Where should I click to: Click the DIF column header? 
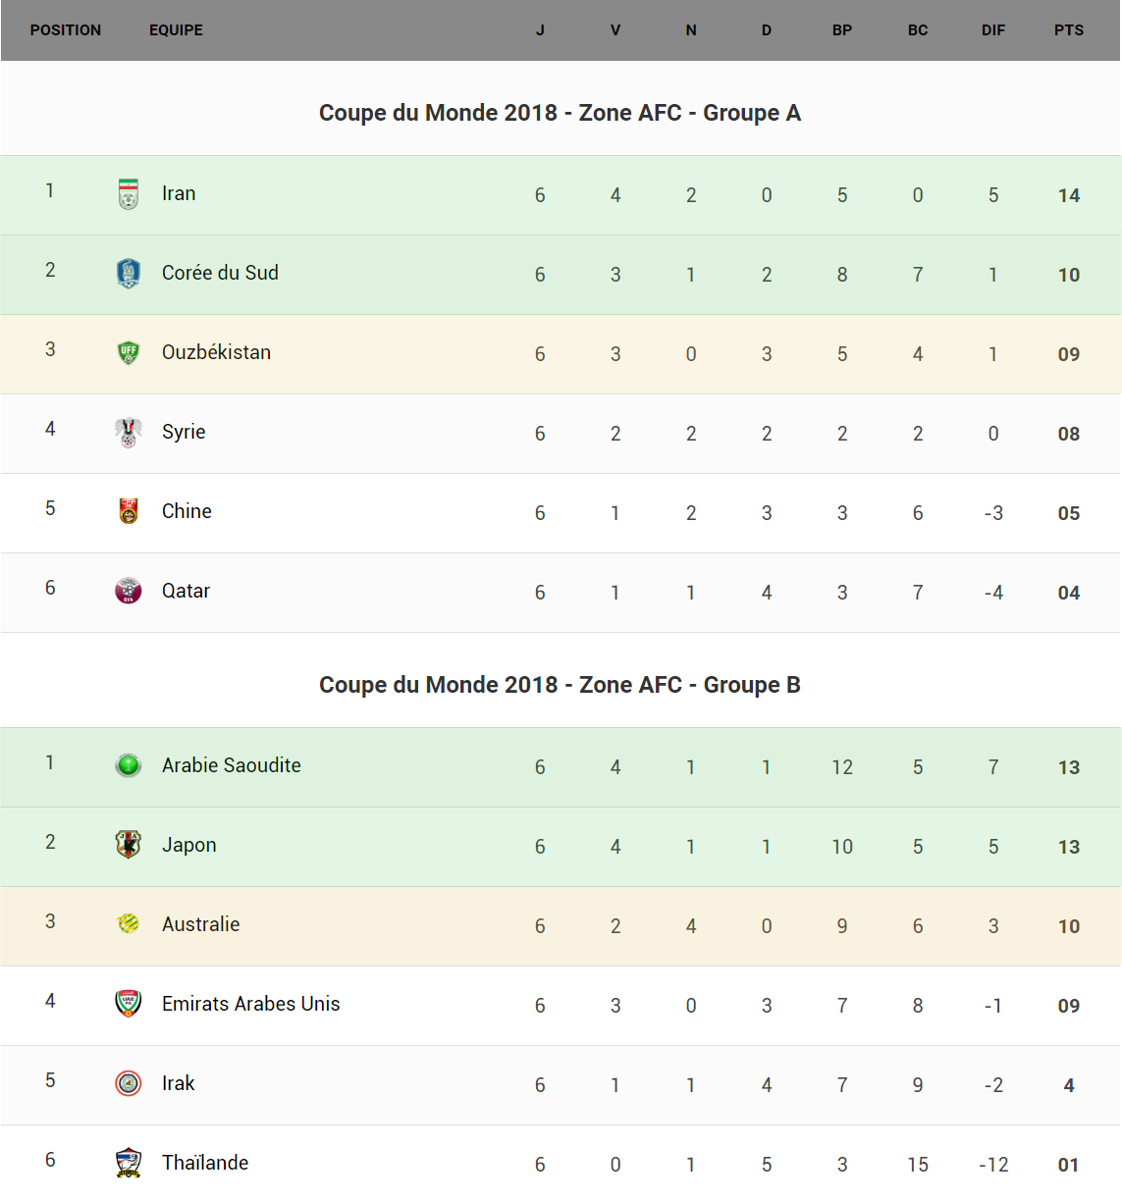tap(992, 30)
